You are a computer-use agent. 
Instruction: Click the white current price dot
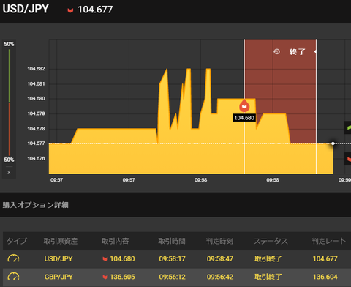[x=333, y=143]
